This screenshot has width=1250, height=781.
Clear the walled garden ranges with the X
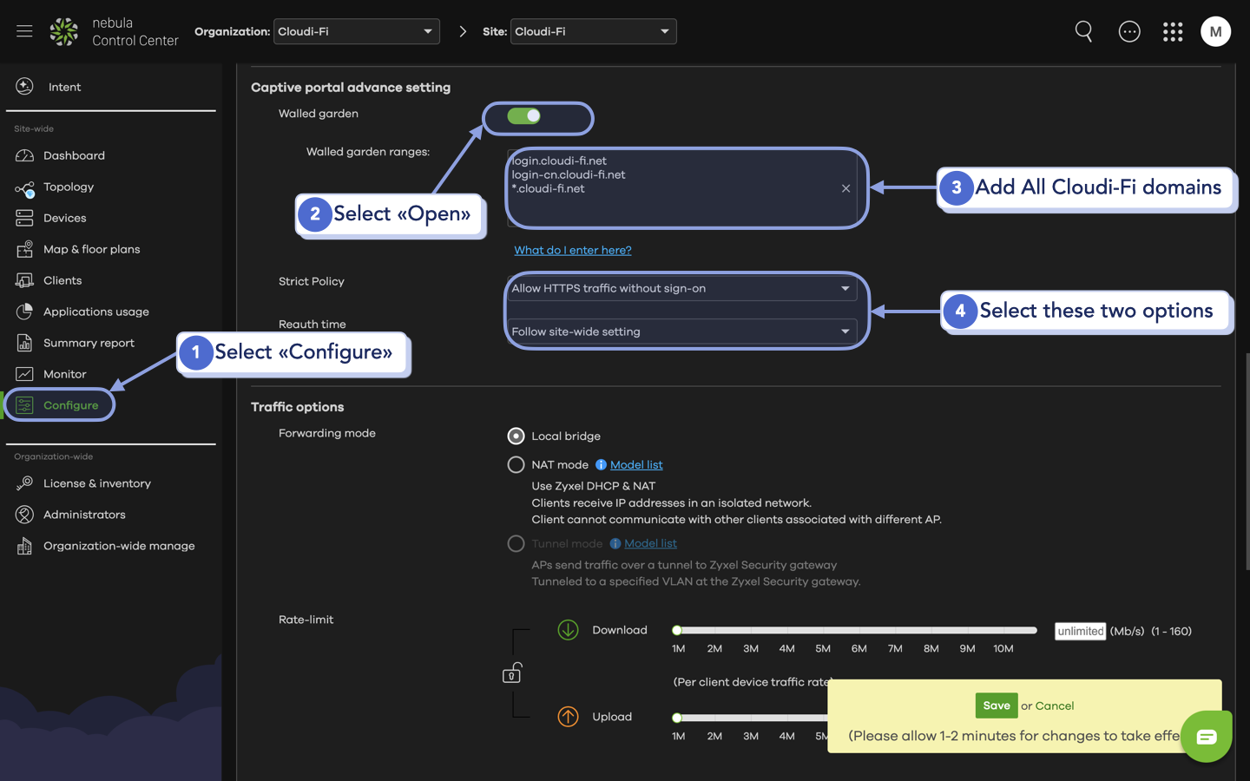(x=845, y=188)
